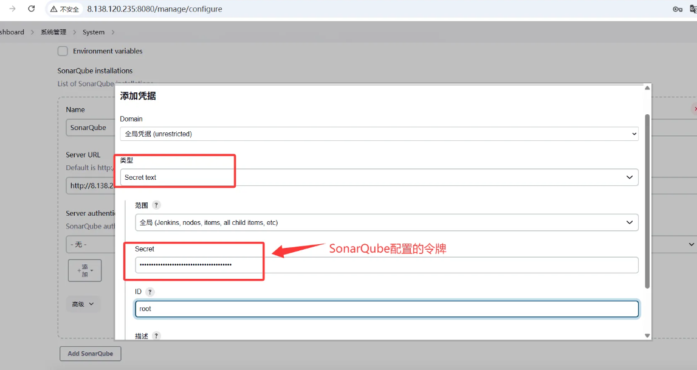This screenshot has height=370, width=697.
Task: Open the server token 无 dropdown
Action: (x=91, y=244)
